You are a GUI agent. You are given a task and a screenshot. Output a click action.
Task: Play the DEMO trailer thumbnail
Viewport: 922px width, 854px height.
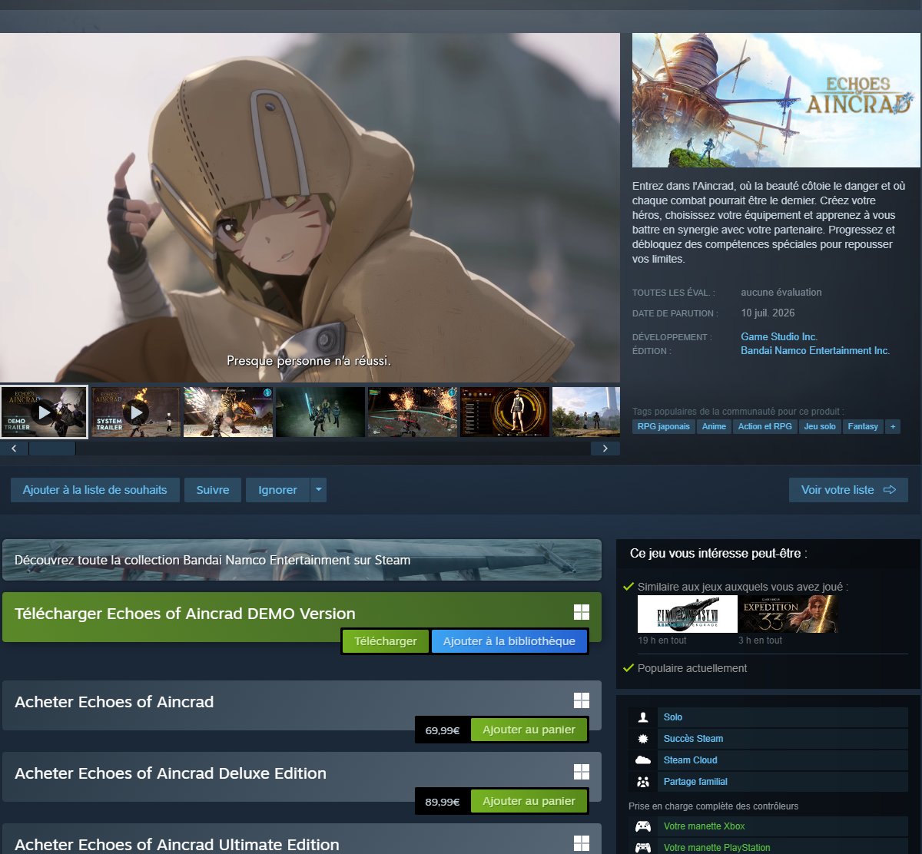44,412
